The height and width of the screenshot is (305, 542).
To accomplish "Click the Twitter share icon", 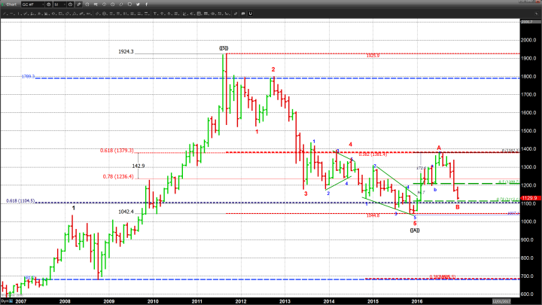I will (138, 5).
